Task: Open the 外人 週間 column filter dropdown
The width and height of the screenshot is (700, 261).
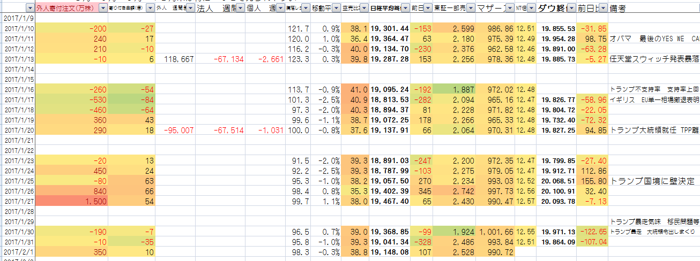Action: [x=189, y=9]
